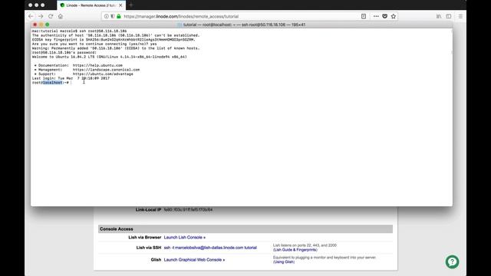Click the Welcome to Ubuntu line
The height and width of the screenshot is (276, 491).
(109, 57)
